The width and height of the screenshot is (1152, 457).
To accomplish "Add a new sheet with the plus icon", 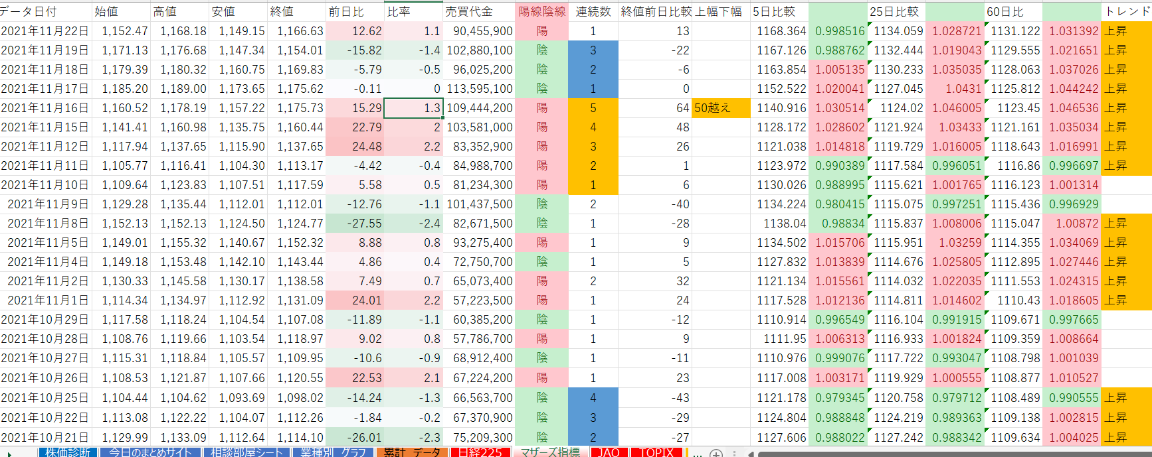I will (716, 453).
